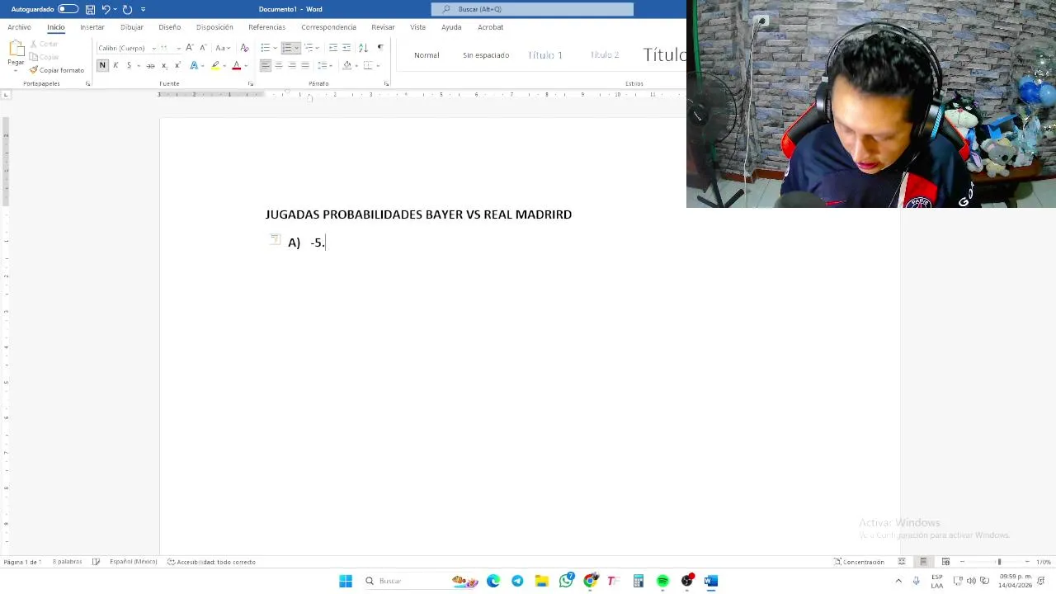Open the Fuente dialog launcher
The image size is (1056, 594).
[251, 83]
